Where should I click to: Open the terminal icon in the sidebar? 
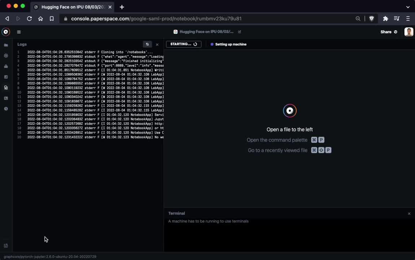tap(6, 98)
